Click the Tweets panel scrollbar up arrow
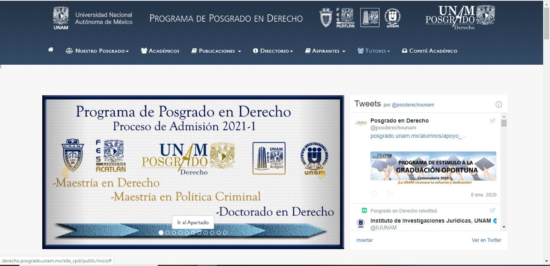Viewport: 550px width, 266px height. click(504, 116)
